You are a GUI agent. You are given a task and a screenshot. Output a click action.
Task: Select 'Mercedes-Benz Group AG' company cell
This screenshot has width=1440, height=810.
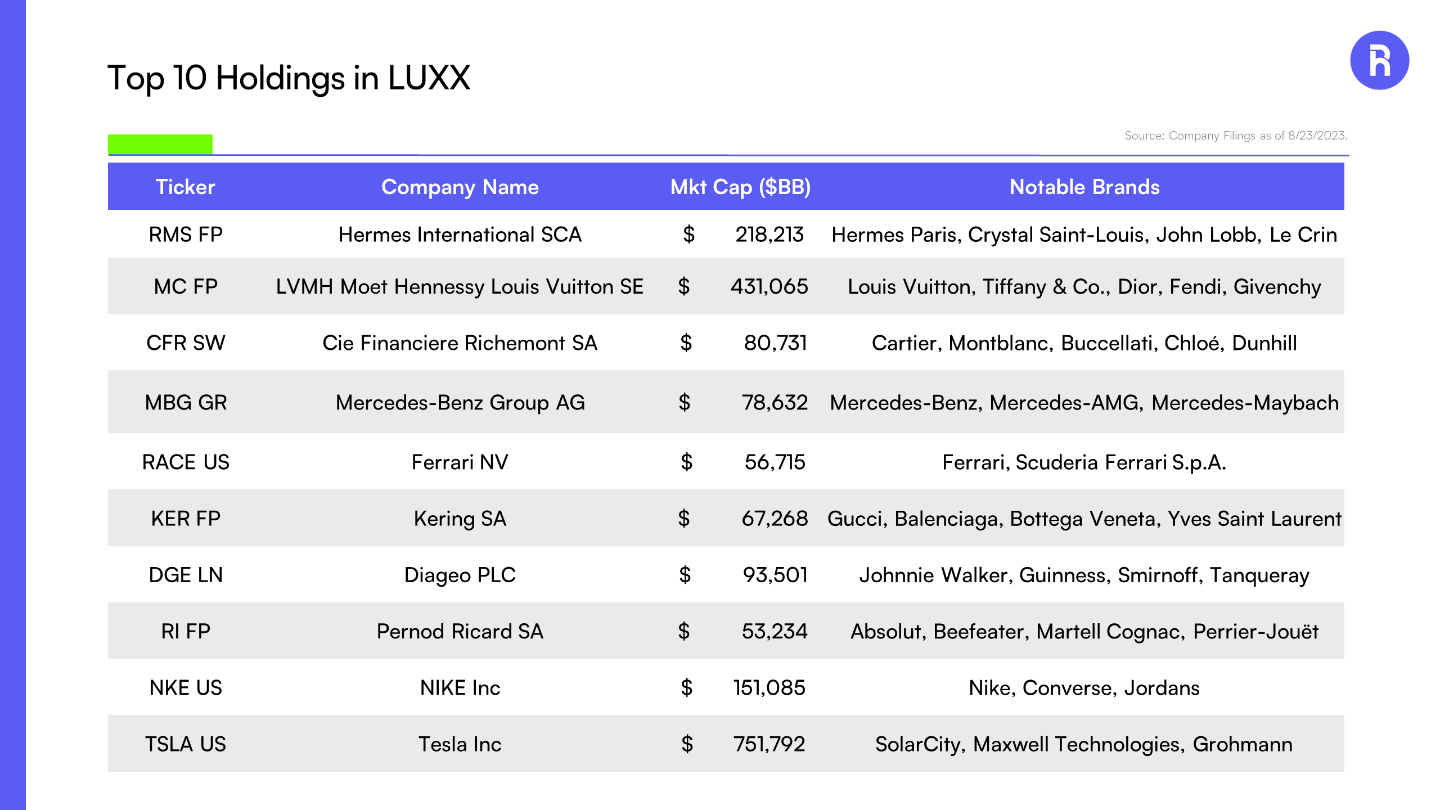tap(460, 403)
